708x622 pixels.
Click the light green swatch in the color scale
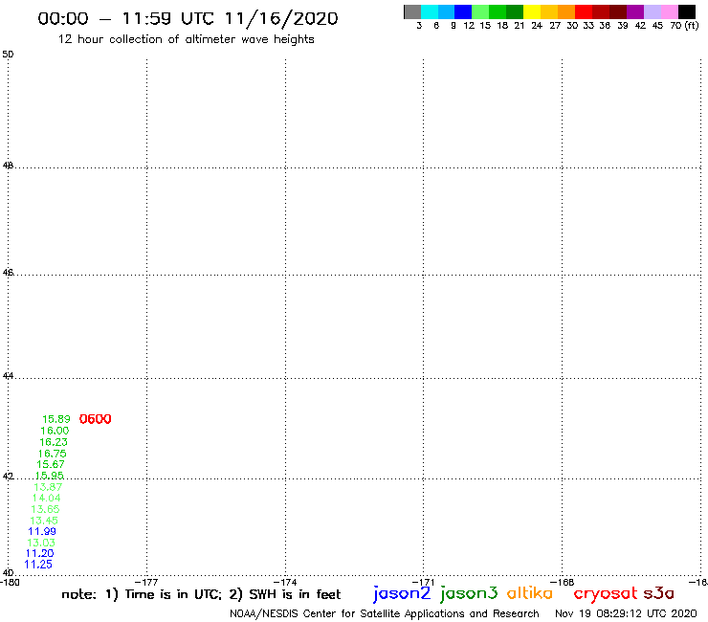click(480, 11)
